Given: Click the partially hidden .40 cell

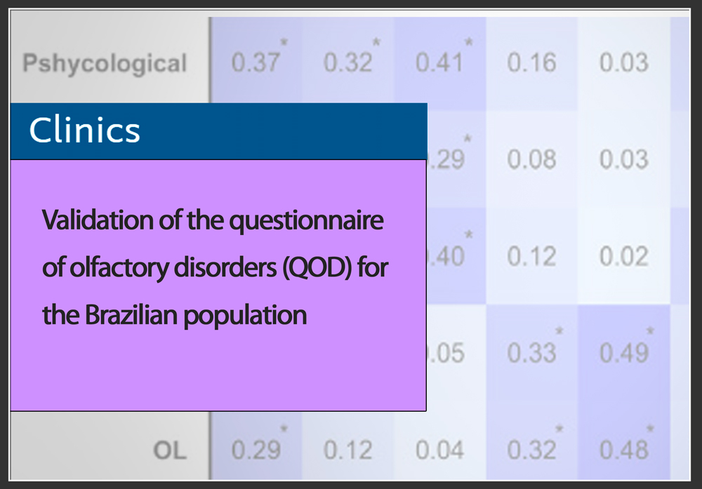Looking at the screenshot, I should 446,257.
